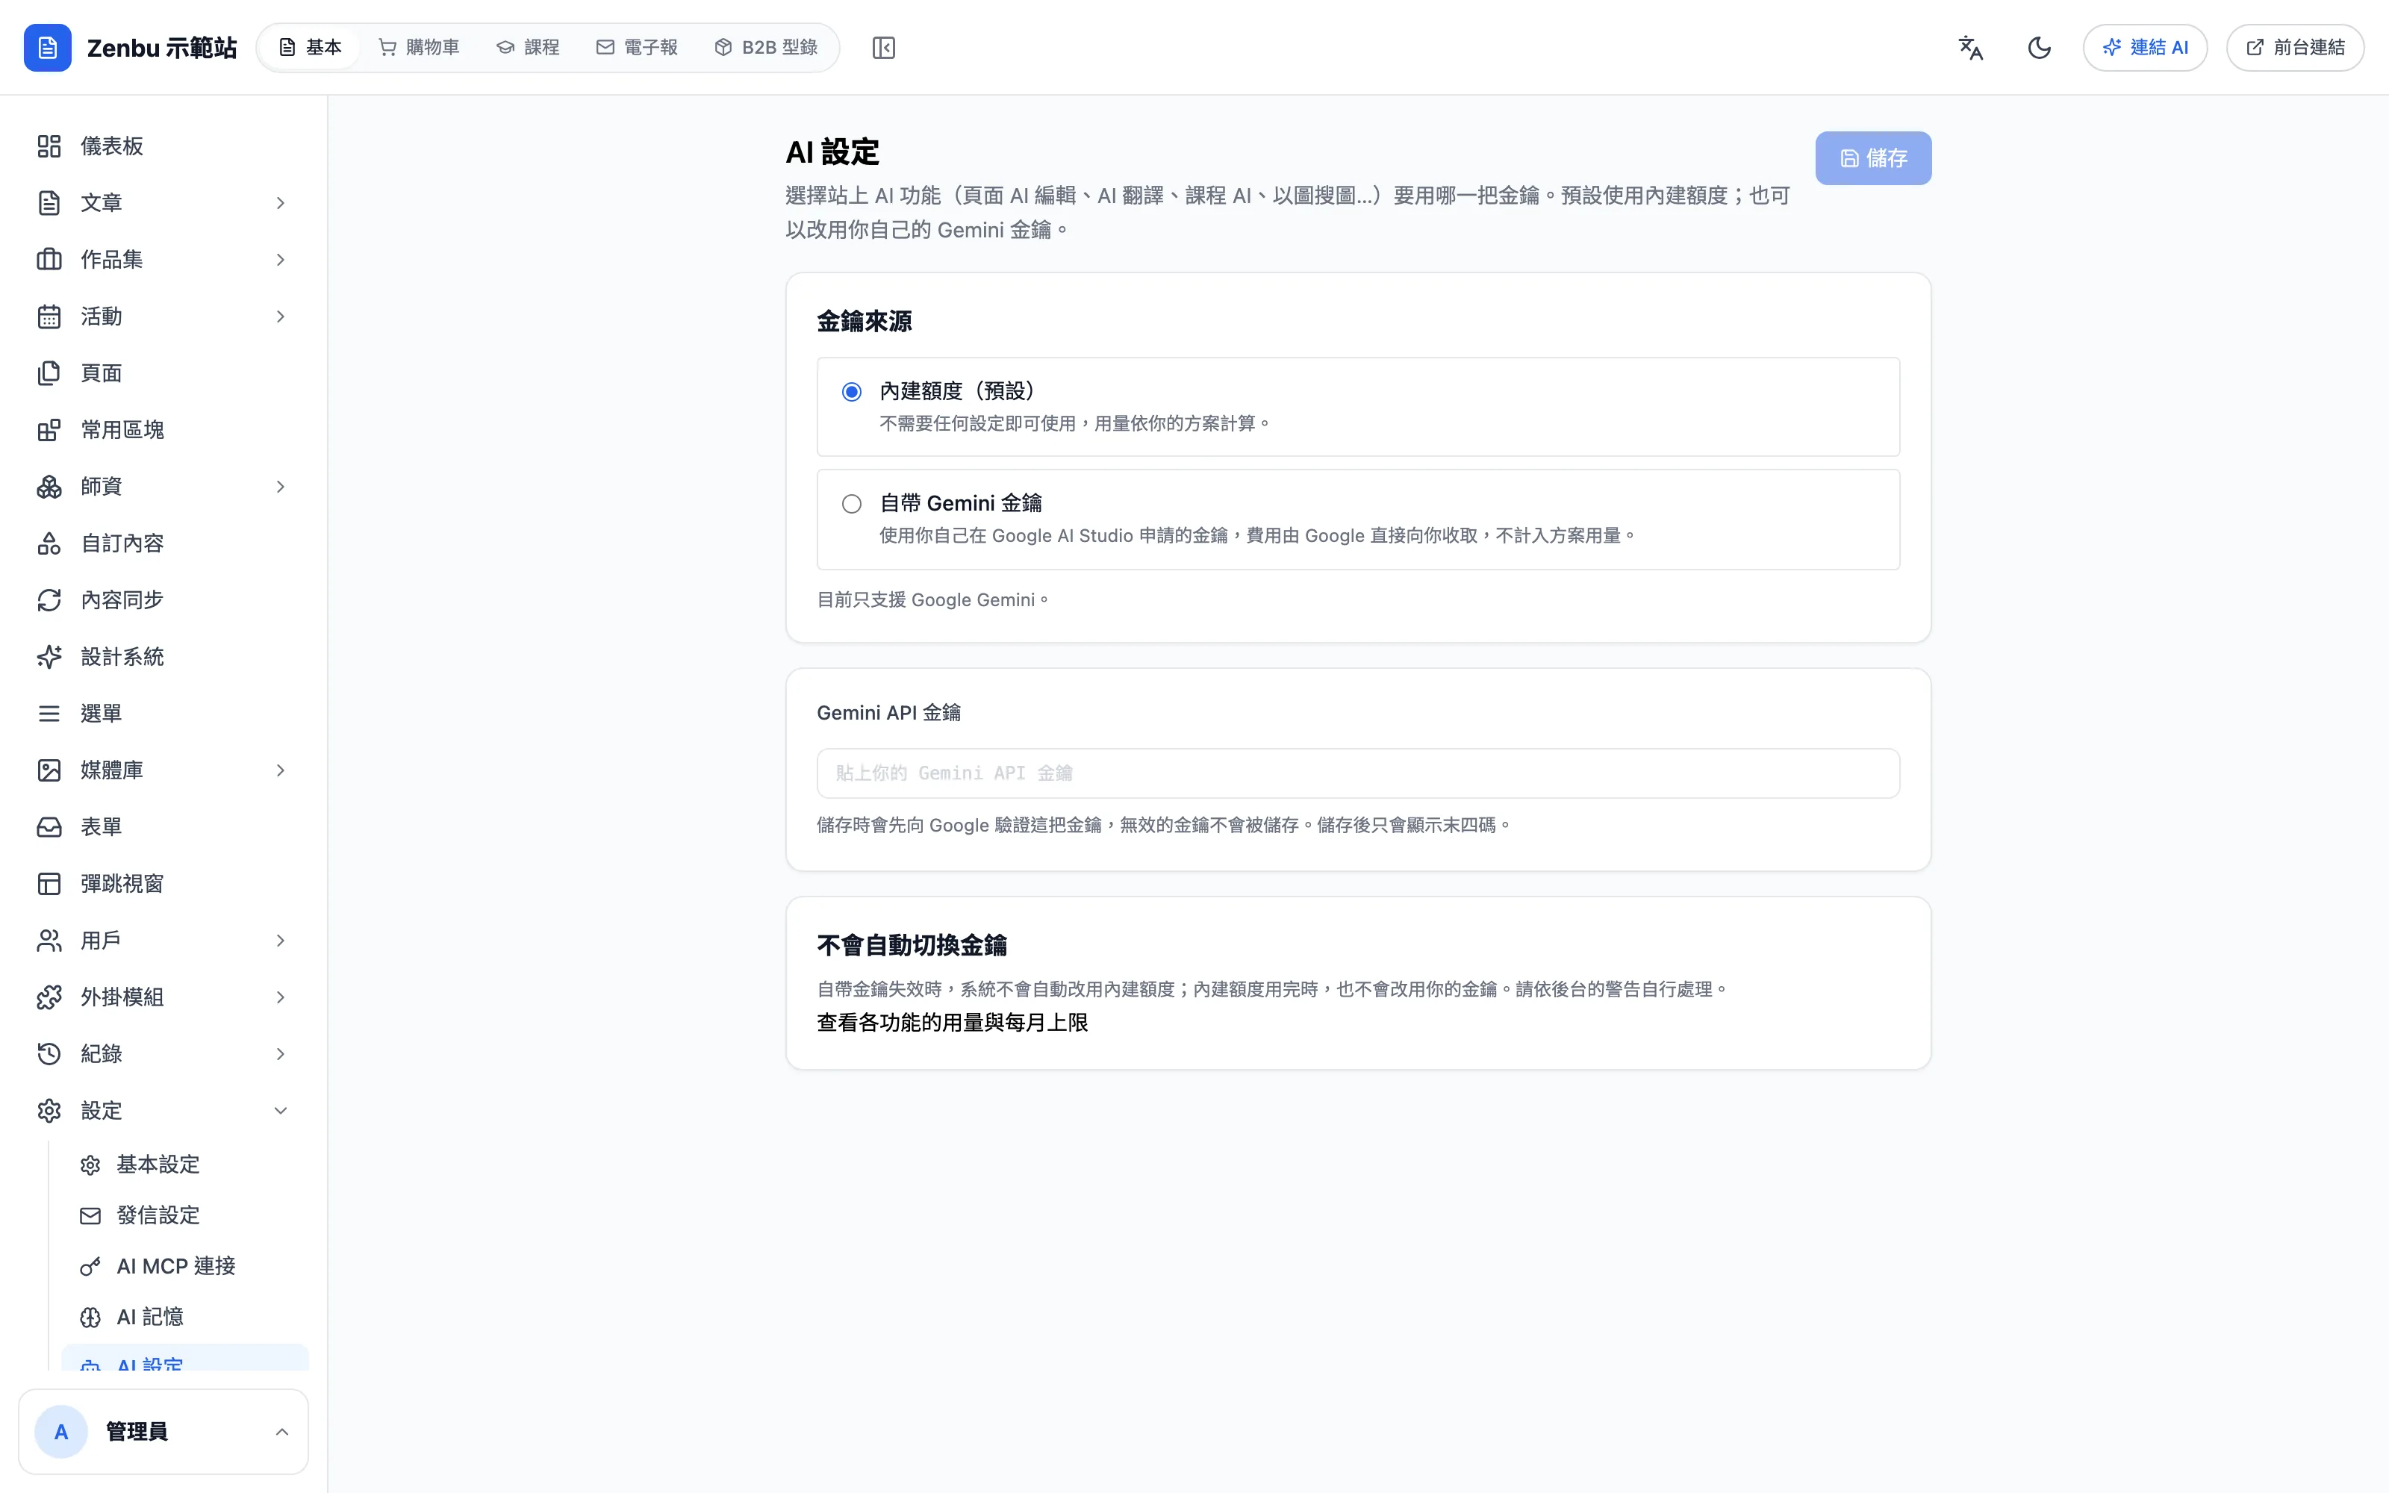The width and height of the screenshot is (2389, 1493).
Task: Focus the Gemini API 金鑰 input field
Action: [1359, 773]
